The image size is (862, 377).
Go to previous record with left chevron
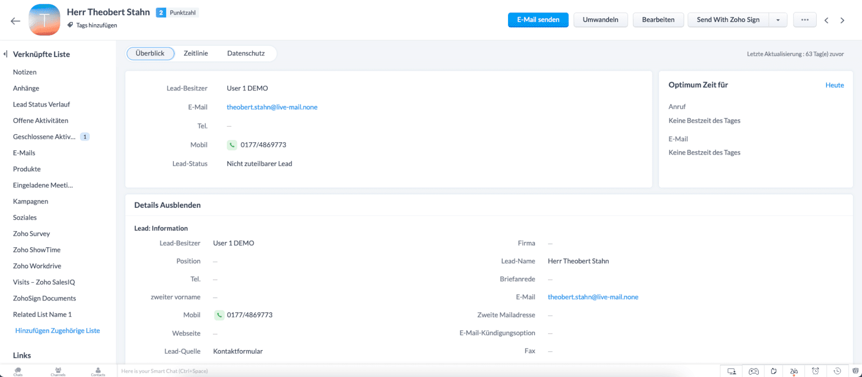pyautogui.click(x=826, y=20)
